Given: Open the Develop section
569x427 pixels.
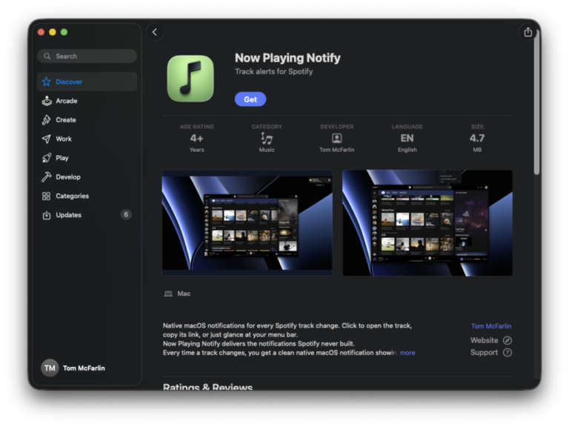Looking at the screenshot, I should point(87,177).
